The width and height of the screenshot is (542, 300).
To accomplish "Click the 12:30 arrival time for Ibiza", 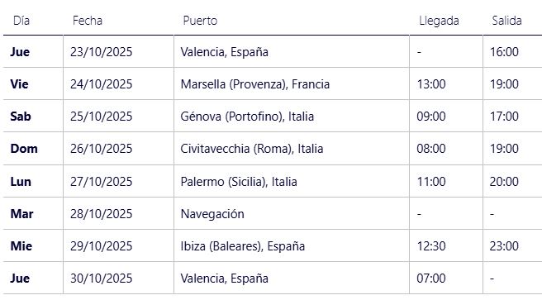I will click(x=431, y=246).
